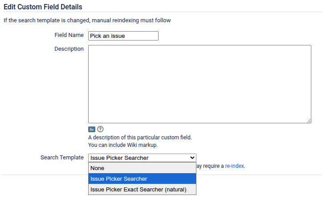Screen dimensions: 322x203
Task: Click the Search Template label
Action: point(62,157)
